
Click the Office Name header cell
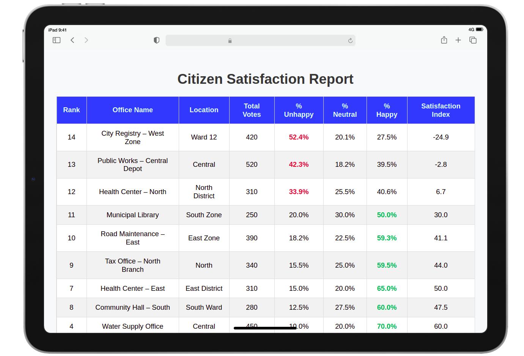(132, 110)
